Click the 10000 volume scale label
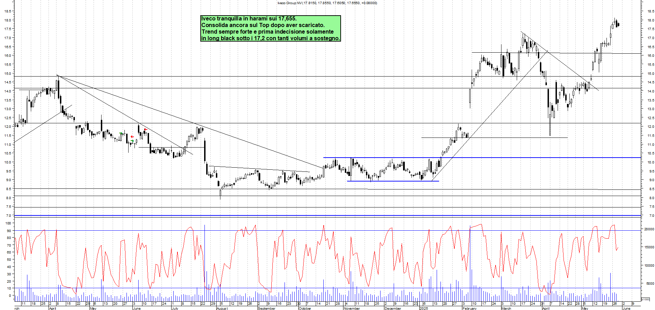 coord(649,266)
